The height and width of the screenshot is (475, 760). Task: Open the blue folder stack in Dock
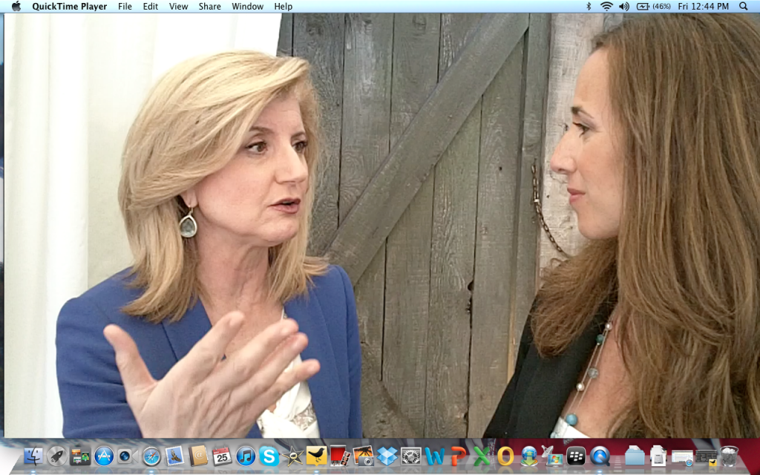coord(635,456)
